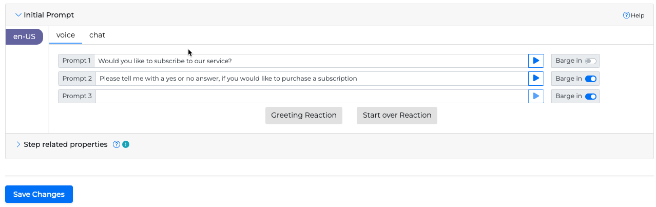
Task: Play the Prompt 1 audio preview
Action: pos(536,61)
